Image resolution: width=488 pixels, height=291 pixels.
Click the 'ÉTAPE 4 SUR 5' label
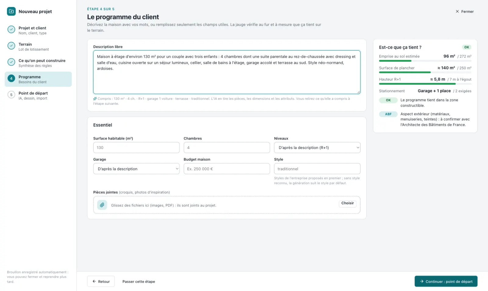(x=101, y=9)
